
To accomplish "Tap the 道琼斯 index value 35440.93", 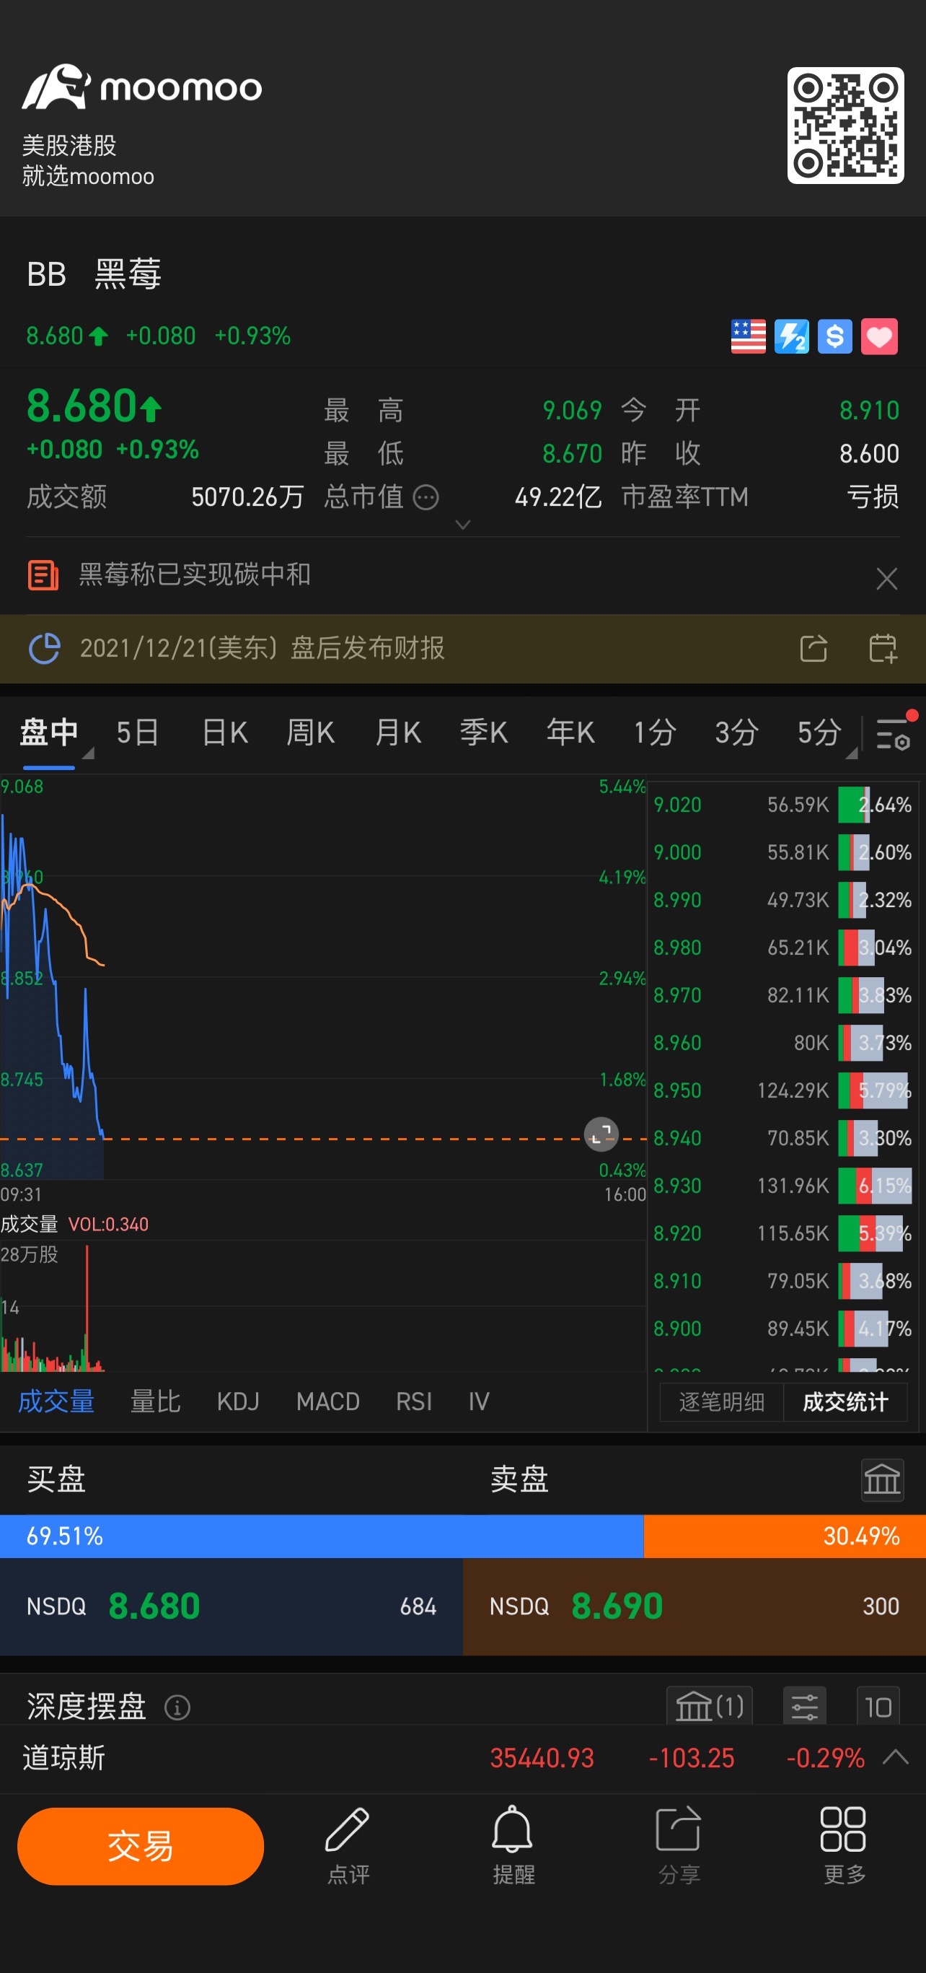I will [x=542, y=1758].
